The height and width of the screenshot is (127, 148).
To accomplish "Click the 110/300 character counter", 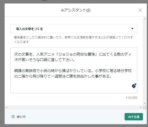I will [x=131, y=98].
